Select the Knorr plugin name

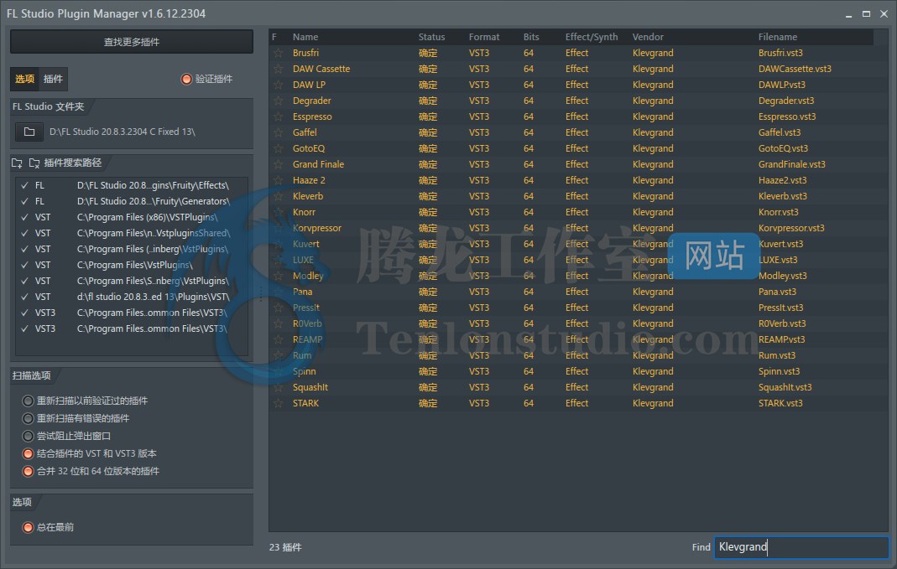point(304,213)
